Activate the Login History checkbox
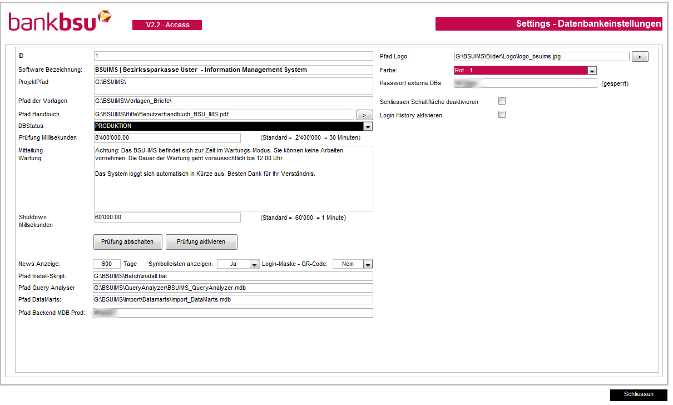This screenshot has width=673, height=405. (x=502, y=114)
